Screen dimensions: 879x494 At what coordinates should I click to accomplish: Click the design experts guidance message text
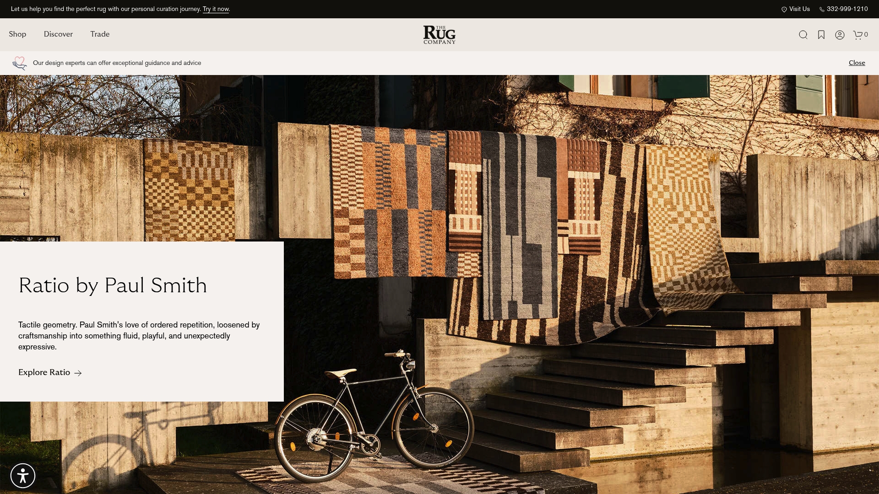(x=117, y=63)
